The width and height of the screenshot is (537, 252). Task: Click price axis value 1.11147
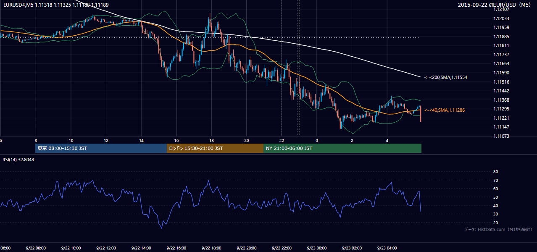coord(501,127)
